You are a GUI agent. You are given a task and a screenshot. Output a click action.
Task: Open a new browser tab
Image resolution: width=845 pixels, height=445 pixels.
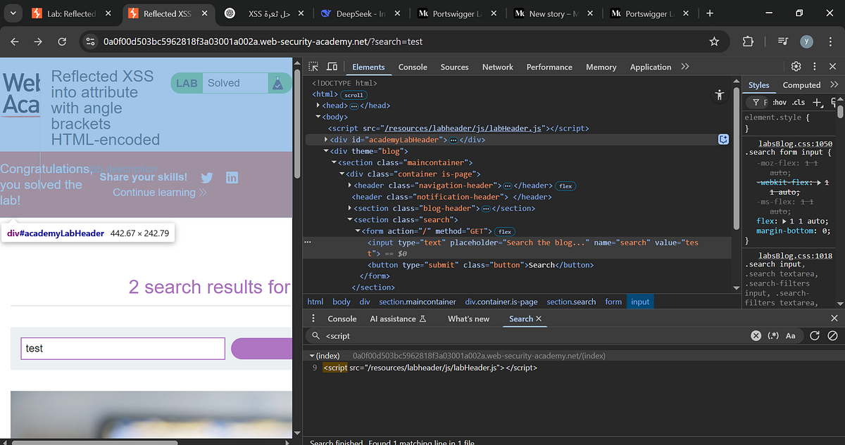point(709,13)
